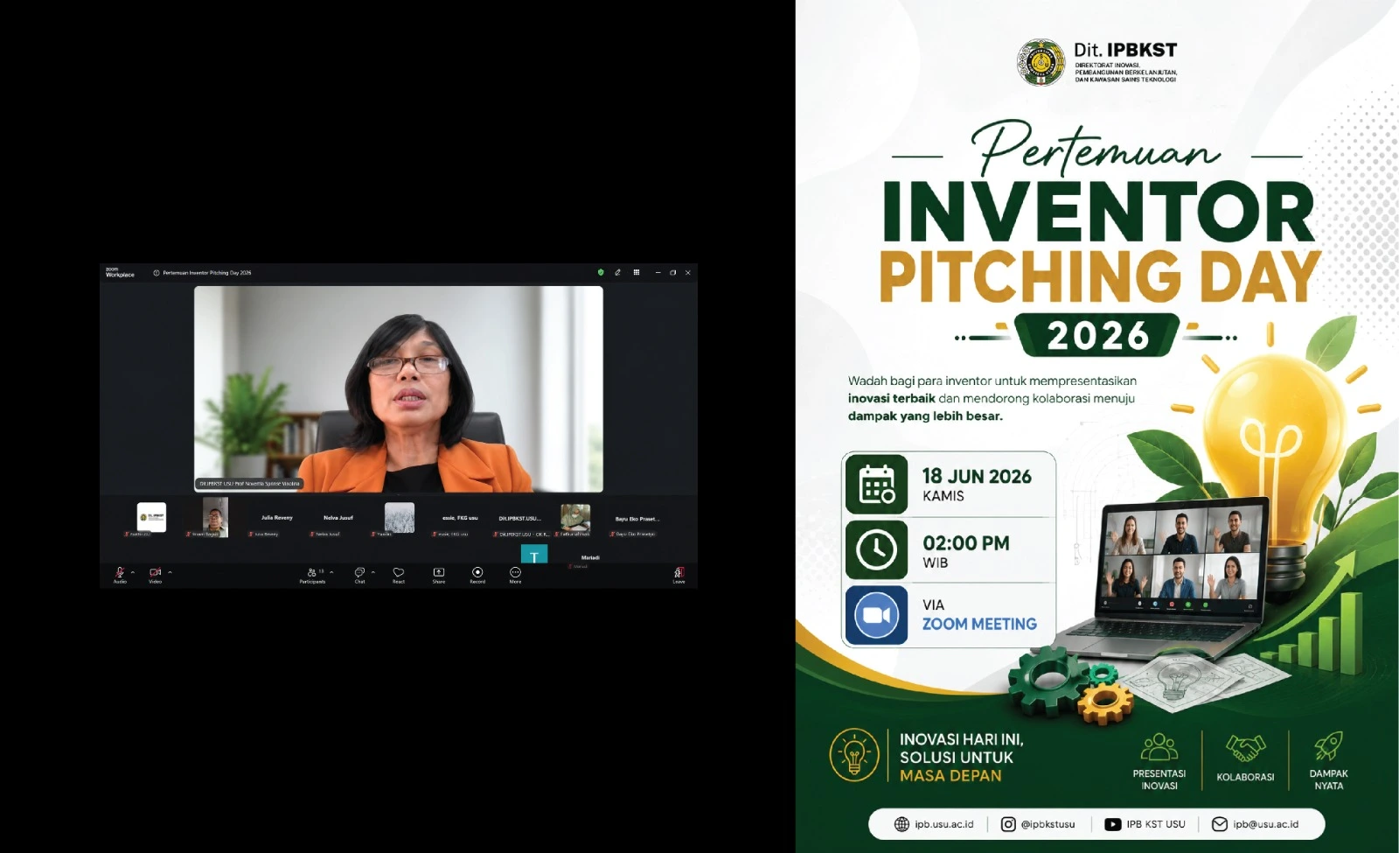1399x853 pixels.
Task: Click the 18 JUN 2026 date text
Action: (x=977, y=476)
